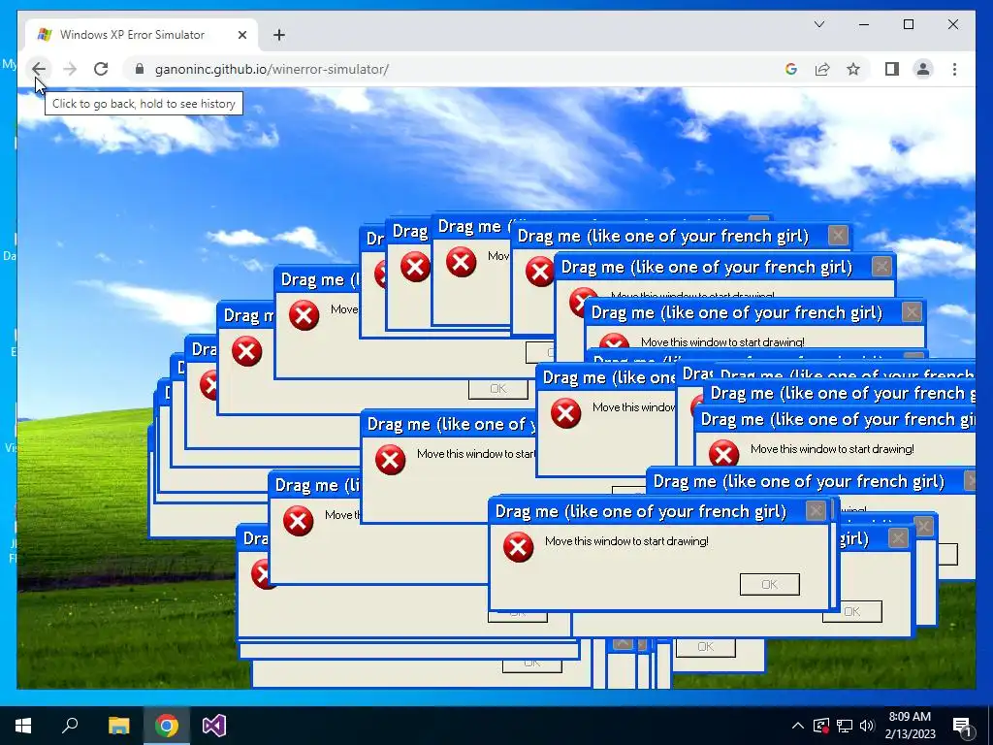
Task: Open taskbar search magnifier
Action: click(x=70, y=726)
